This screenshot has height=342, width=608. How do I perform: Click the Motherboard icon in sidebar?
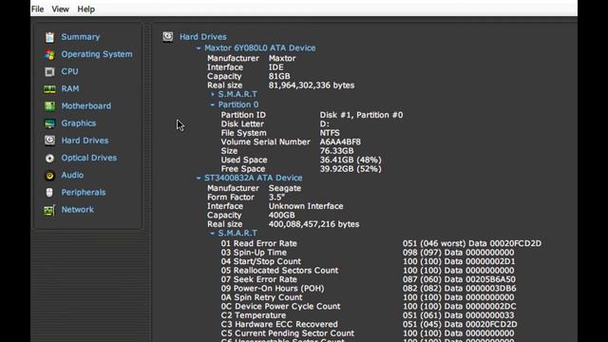pyautogui.click(x=49, y=106)
